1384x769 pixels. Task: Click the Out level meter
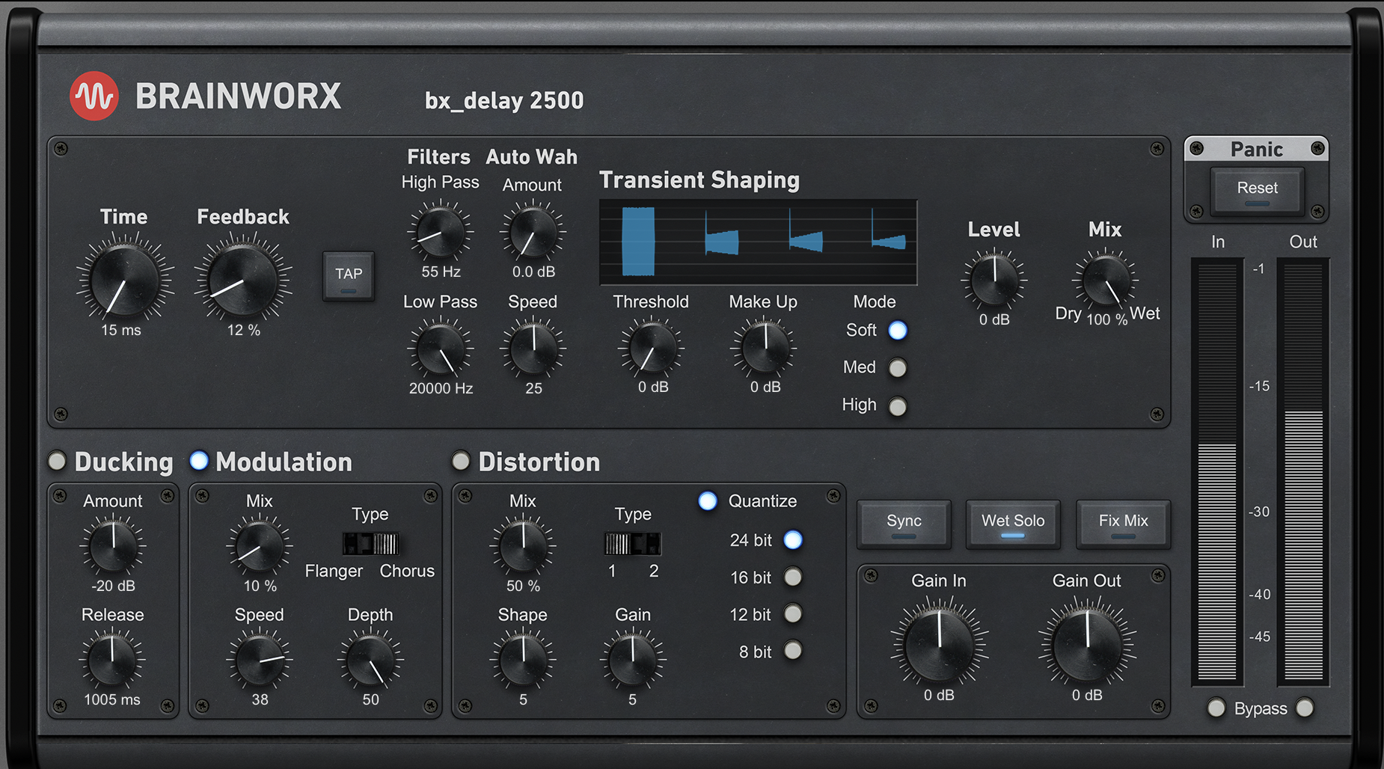[1303, 471]
